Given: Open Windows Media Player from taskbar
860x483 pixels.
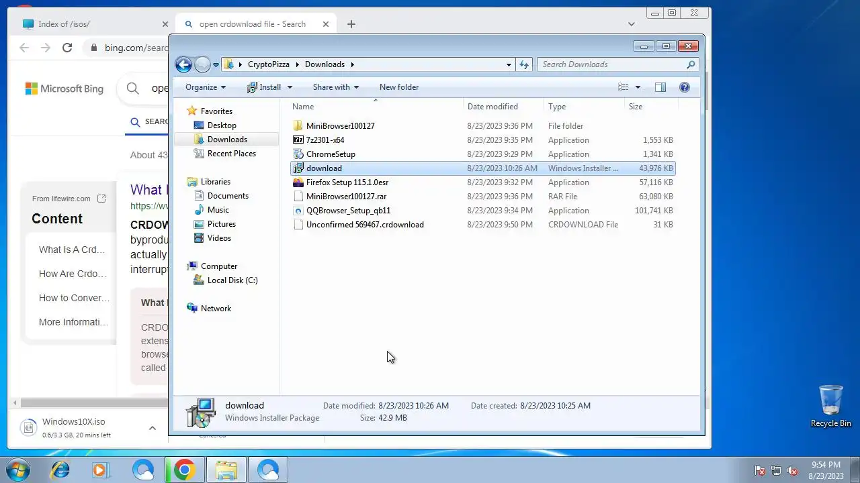Looking at the screenshot, I should pos(101,470).
